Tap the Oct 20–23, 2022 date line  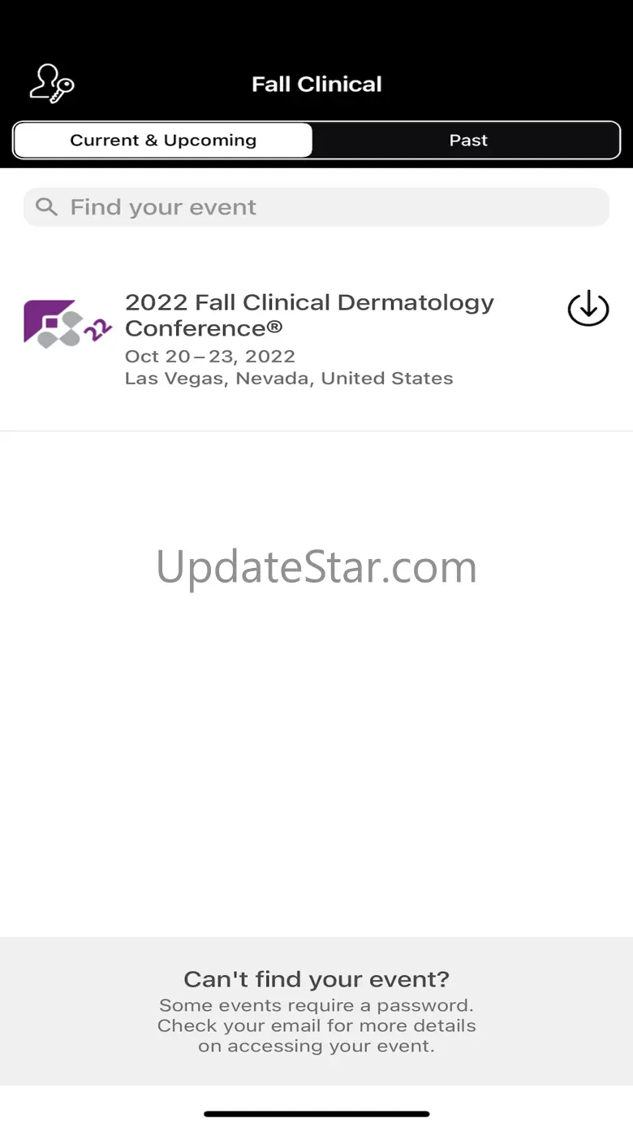(210, 356)
